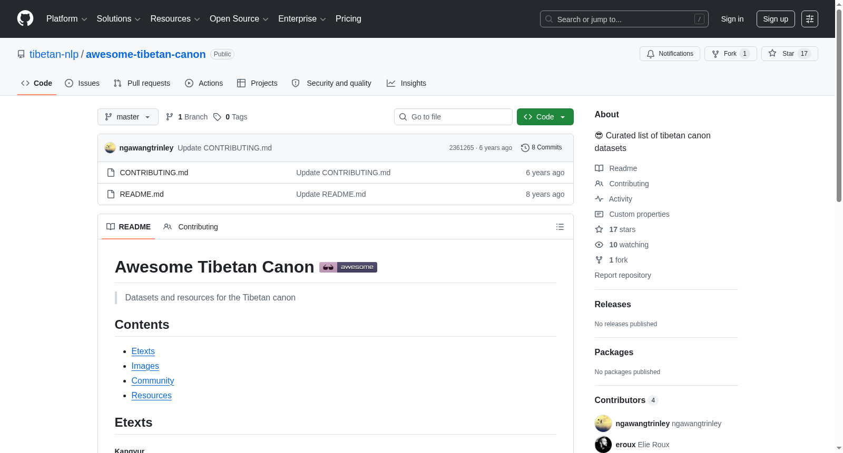Open Security and quality tab
Screen dimensions: 843x453
click(x=331, y=83)
